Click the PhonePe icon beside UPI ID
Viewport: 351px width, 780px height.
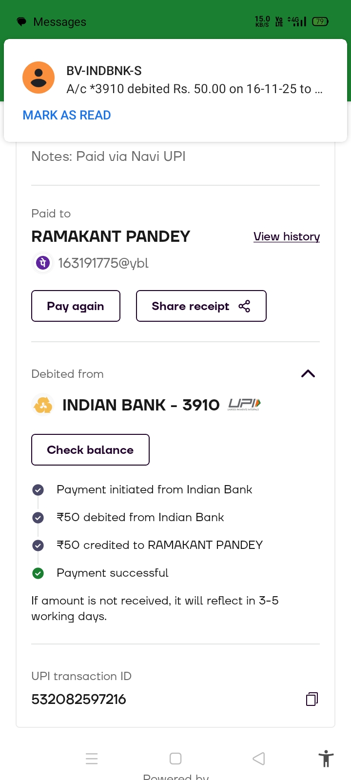coord(43,263)
